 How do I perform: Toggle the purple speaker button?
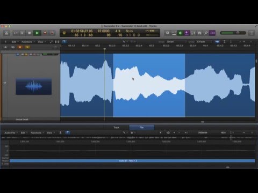click(x=187, y=33)
